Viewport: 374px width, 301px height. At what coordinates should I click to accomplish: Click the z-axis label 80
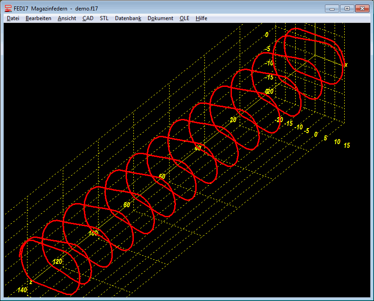pyautogui.click(x=126, y=205)
